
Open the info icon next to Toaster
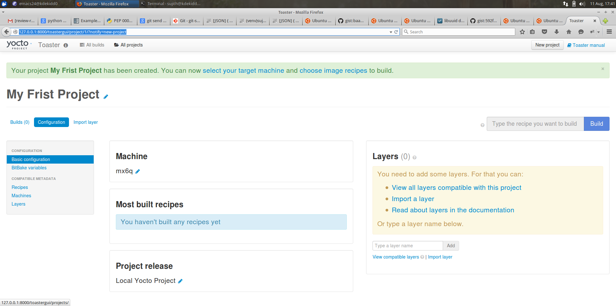click(x=66, y=45)
